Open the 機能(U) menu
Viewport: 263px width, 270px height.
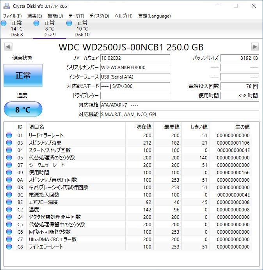point(55,16)
